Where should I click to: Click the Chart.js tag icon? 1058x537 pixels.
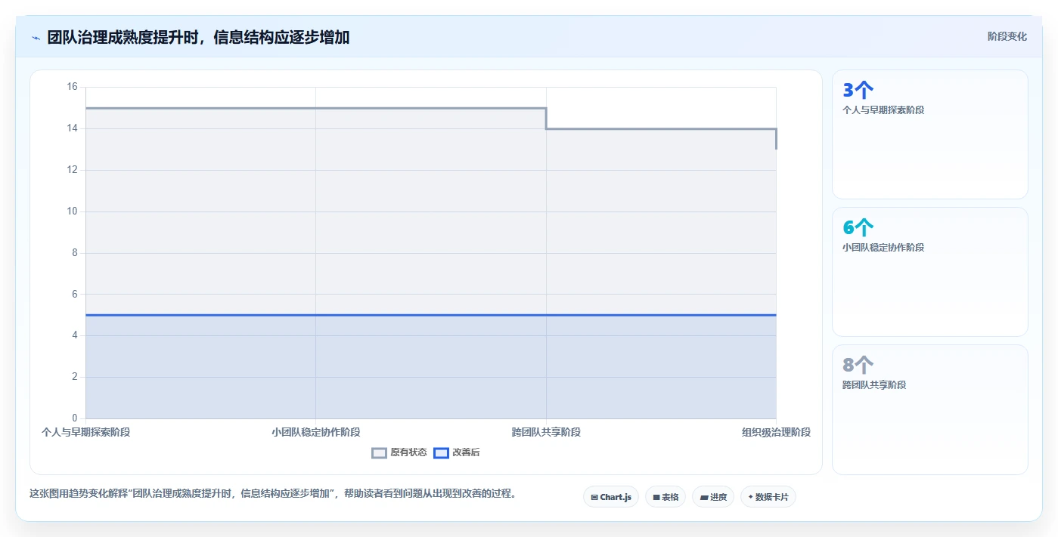[x=594, y=497]
